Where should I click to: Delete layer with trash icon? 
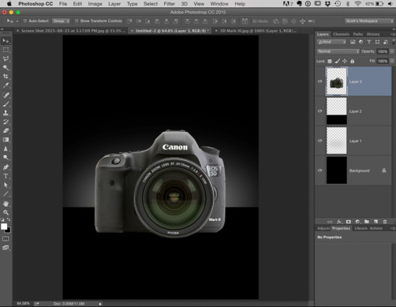coord(385,221)
